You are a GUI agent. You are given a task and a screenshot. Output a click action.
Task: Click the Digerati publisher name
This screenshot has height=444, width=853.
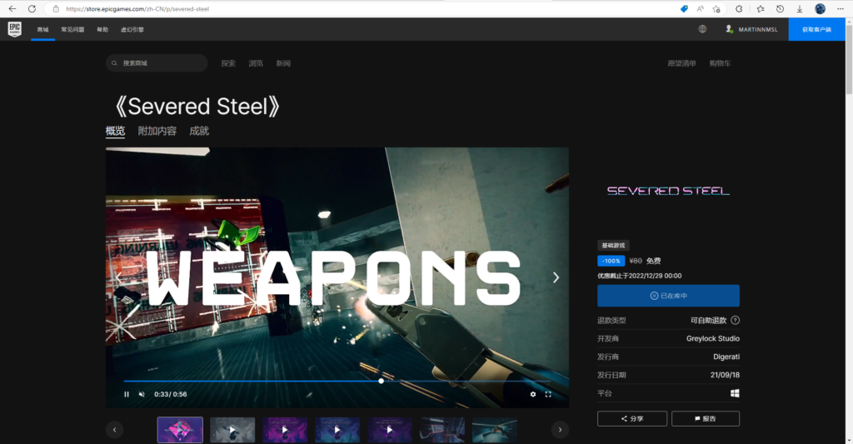point(726,357)
